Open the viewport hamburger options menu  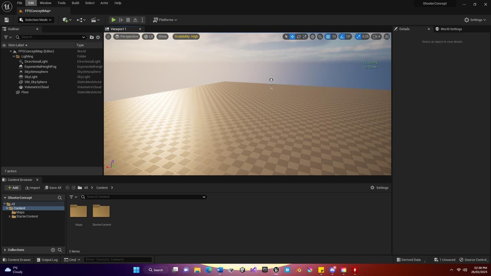108,36
